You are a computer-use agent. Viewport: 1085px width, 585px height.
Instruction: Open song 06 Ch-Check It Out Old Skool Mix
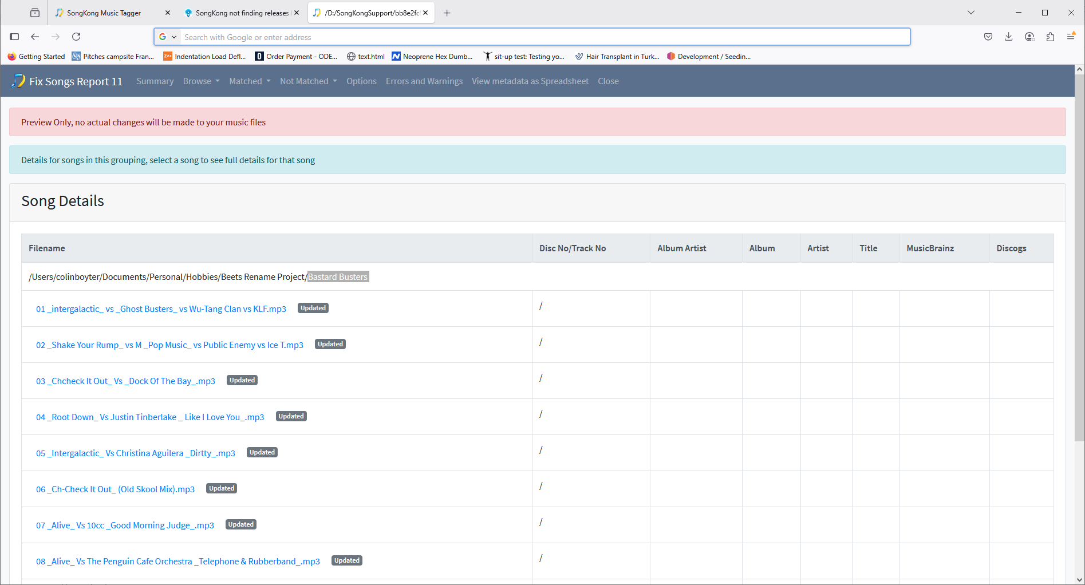pos(115,489)
